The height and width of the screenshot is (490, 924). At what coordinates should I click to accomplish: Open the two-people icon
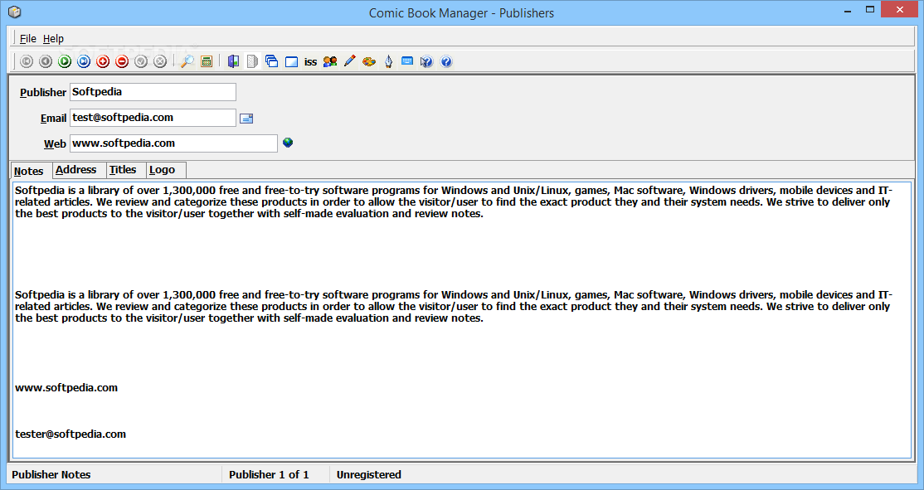(330, 61)
